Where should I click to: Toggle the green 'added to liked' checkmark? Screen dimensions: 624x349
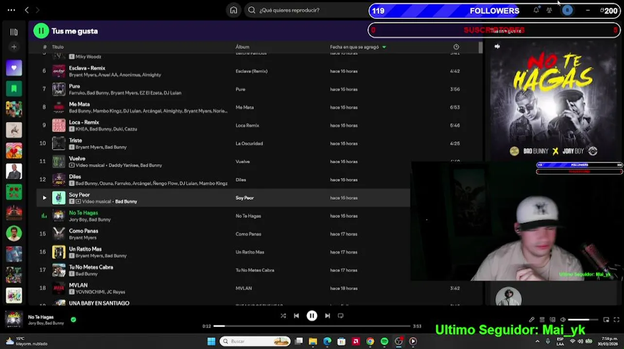pyautogui.click(x=73, y=320)
